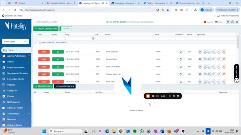This screenshot has width=241, height=135.
Task: Expand Reservas submenu
Action: [x=29, y=119]
